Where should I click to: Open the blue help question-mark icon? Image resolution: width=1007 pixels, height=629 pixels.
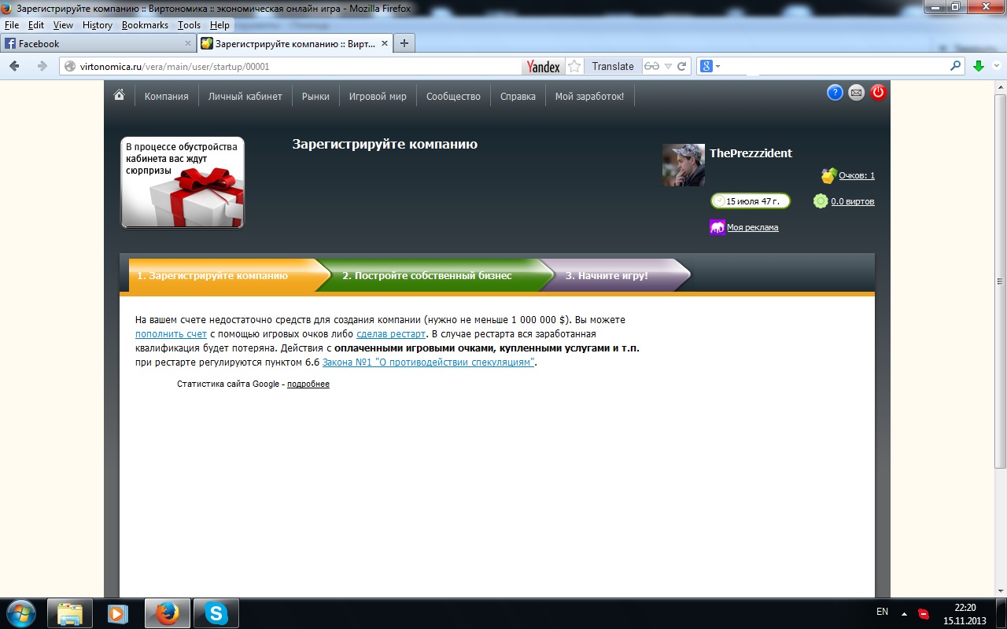(835, 93)
